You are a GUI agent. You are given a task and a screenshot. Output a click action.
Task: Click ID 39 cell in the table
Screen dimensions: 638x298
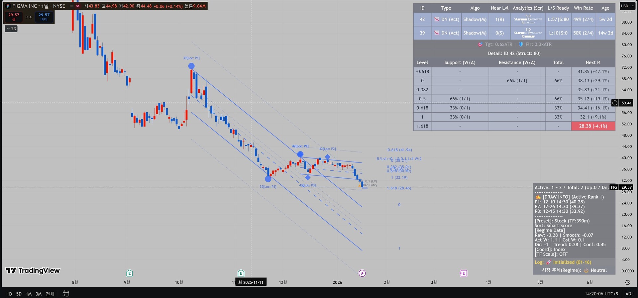click(422, 33)
